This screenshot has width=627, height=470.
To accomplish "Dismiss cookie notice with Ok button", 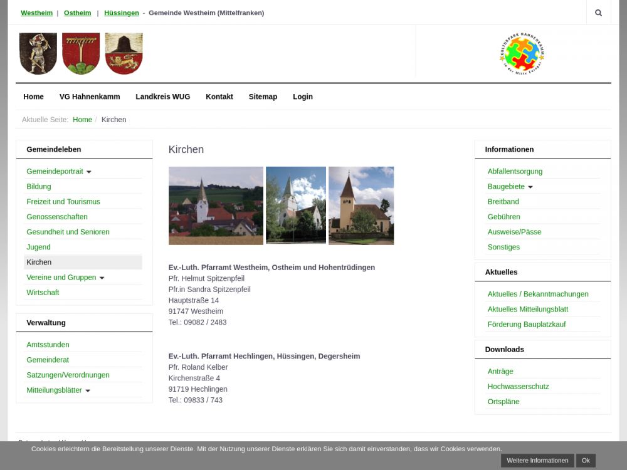I will 585,461.
